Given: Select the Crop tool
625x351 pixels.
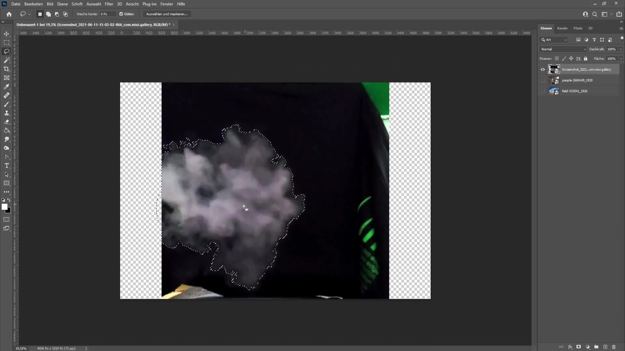Looking at the screenshot, I should 7,69.
